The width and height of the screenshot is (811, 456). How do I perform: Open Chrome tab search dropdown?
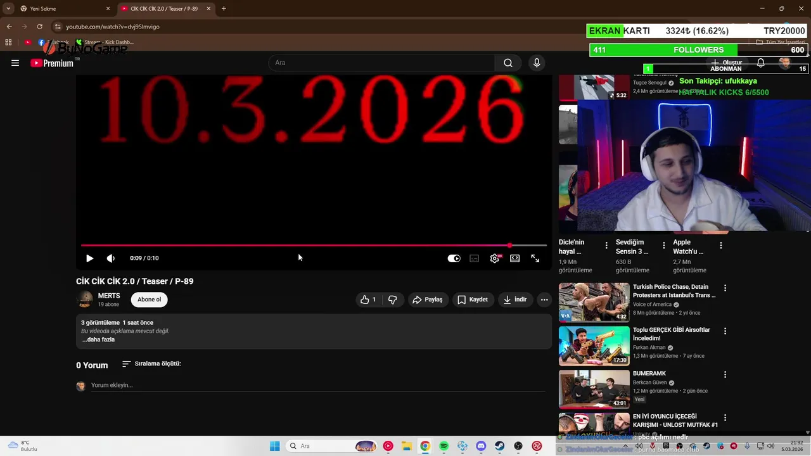point(8,9)
